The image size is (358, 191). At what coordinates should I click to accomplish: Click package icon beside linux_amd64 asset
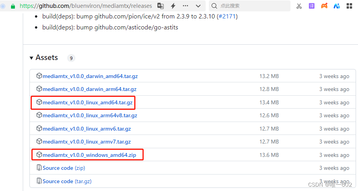click(x=39, y=102)
